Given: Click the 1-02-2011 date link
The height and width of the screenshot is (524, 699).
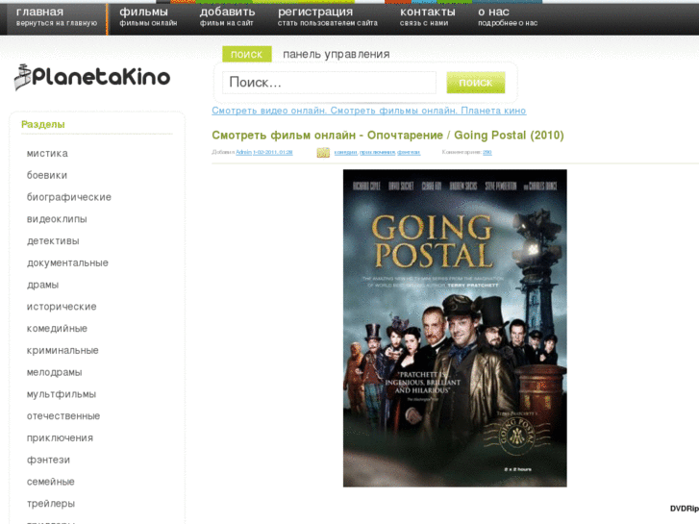Looking at the screenshot, I should pos(273,152).
